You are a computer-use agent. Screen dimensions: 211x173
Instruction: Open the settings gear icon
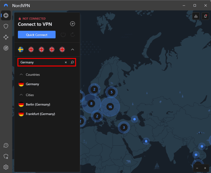tap(6, 167)
